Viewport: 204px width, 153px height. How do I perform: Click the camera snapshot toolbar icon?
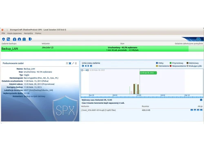pyautogui.click(x=14, y=39)
